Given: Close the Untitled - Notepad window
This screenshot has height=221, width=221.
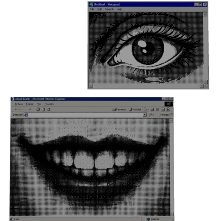Looking at the screenshot, I should (x=205, y=4).
